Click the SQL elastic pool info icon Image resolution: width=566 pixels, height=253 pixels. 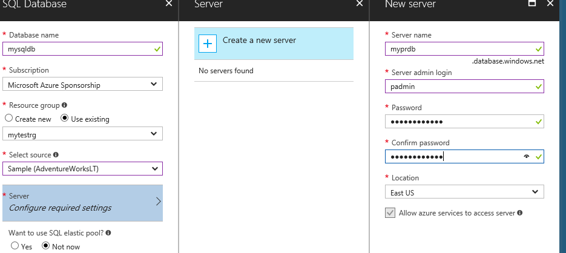(x=108, y=233)
